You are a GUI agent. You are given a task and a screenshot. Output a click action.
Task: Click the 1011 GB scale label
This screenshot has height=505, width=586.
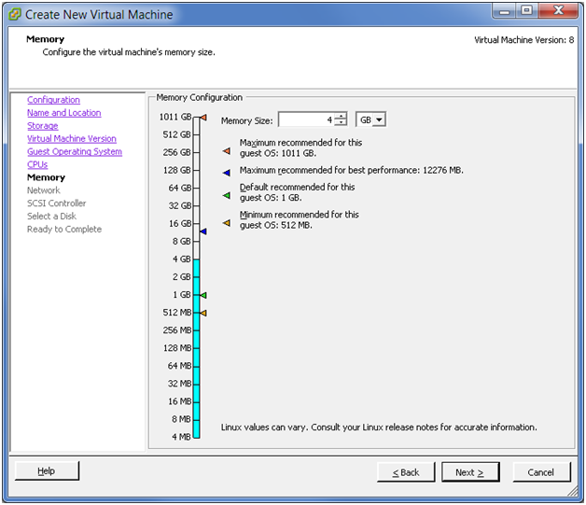[175, 117]
